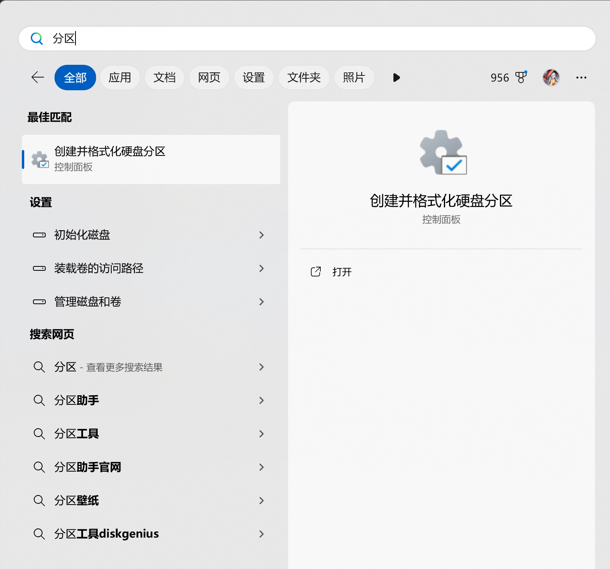Screen dimensions: 610x569
Task: Click 打开 to launch disk management
Action: (342, 272)
